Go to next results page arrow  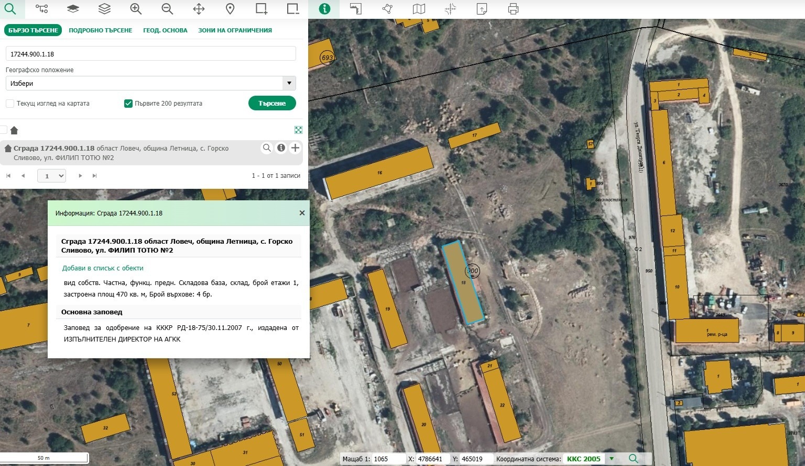[x=80, y=176]
